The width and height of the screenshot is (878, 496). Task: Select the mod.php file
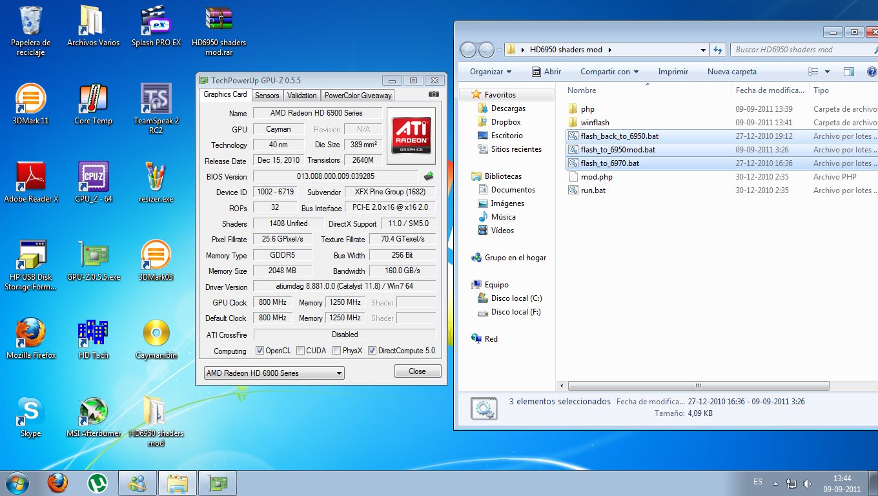[597, 177]
